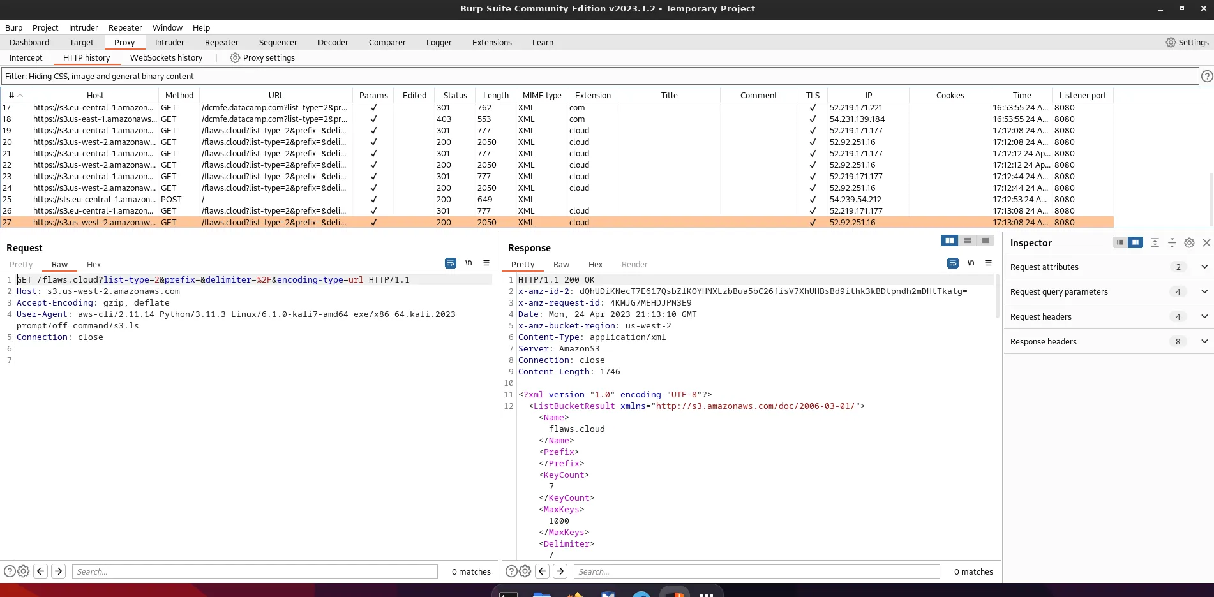Toggle response line wrap icon
Viewport: 1214px width, 597px height.
click(x=953, y=263)
